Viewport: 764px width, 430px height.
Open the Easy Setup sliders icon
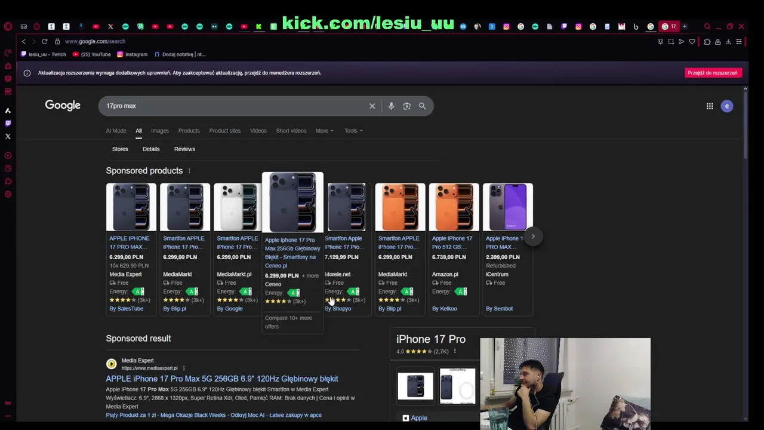(739, 41)
